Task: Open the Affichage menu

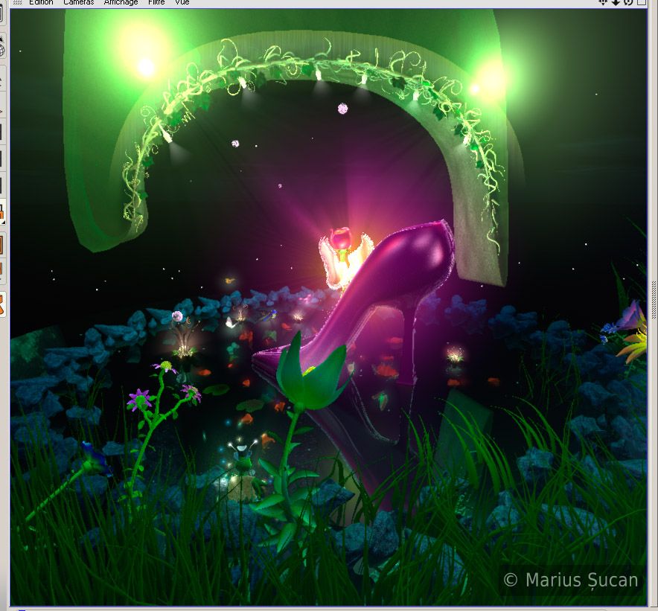Action: tap(121, 2)
